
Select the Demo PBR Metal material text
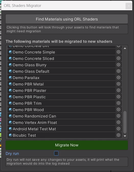[28, 84]
